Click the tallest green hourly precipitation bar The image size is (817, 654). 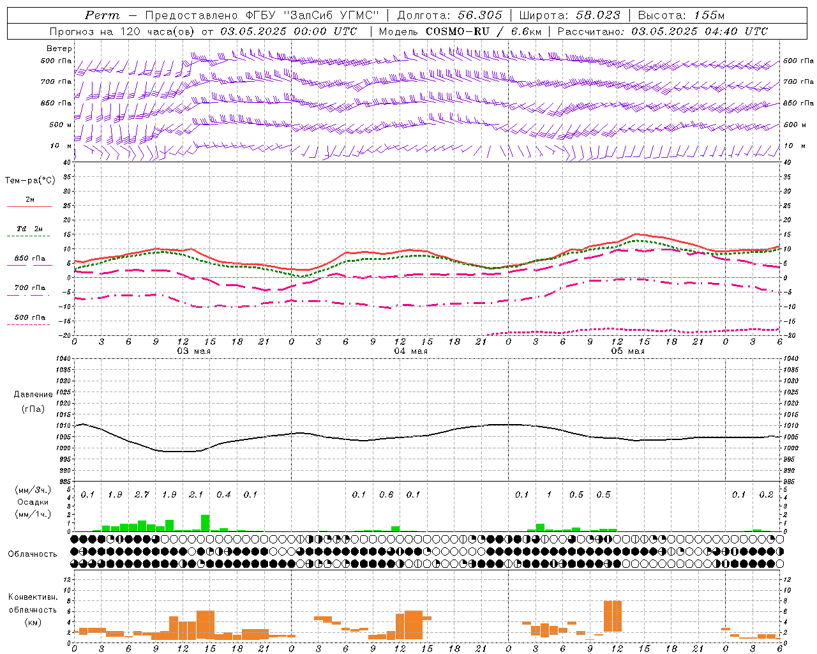206,523
